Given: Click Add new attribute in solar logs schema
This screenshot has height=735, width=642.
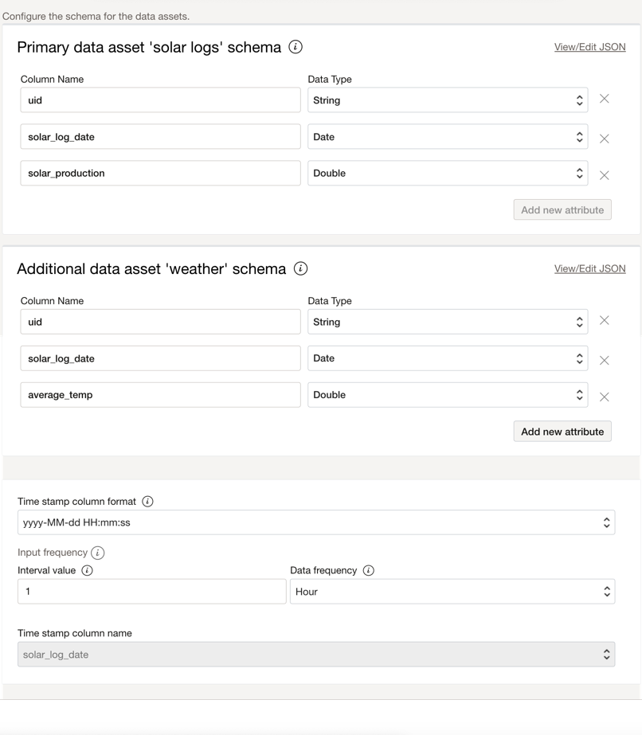Looking at the screenshot, I should point(562,209).
